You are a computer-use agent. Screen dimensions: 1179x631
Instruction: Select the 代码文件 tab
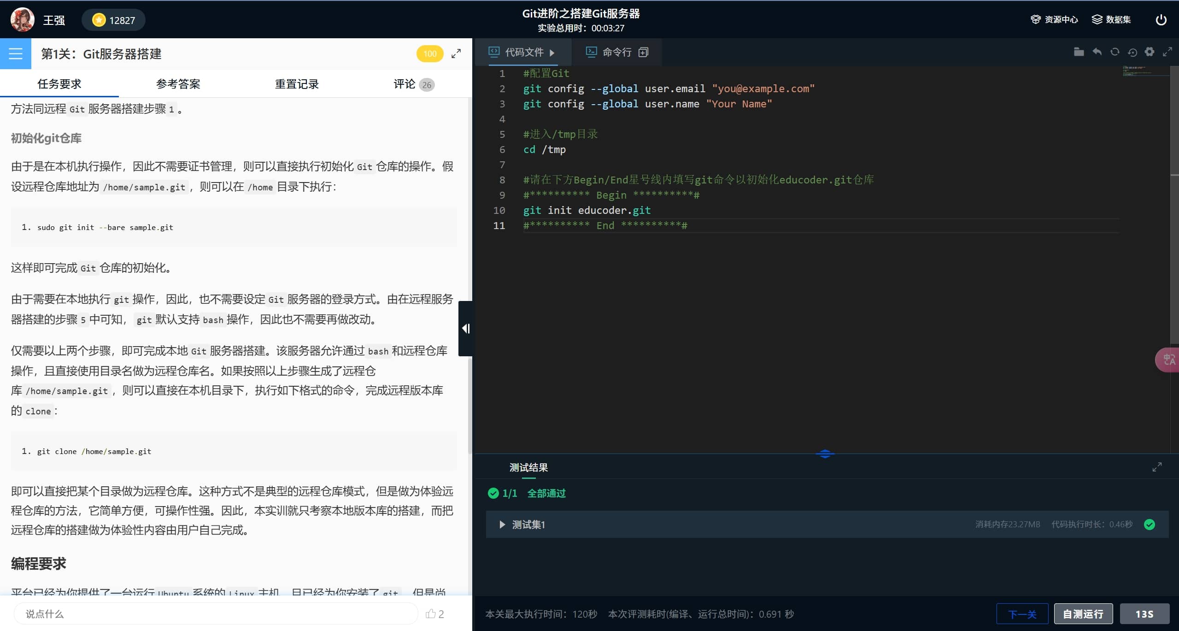pos(523,52)
